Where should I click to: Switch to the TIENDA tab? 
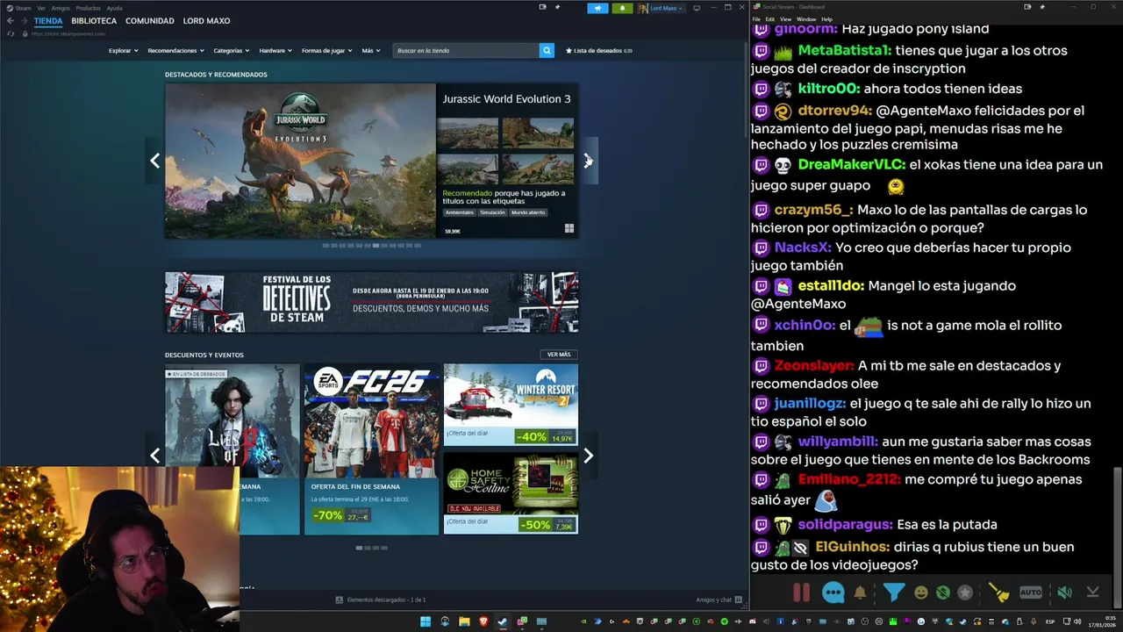point(48,20)
